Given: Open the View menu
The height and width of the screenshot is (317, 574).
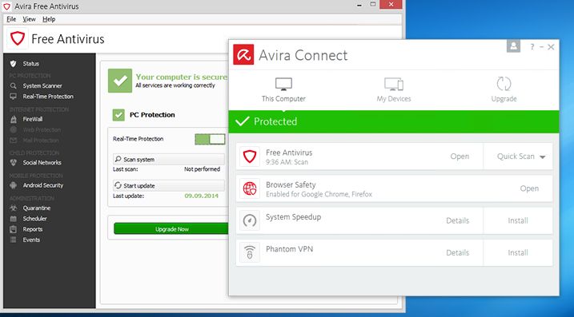Looking at the screenshot, I should pos(29,19).
